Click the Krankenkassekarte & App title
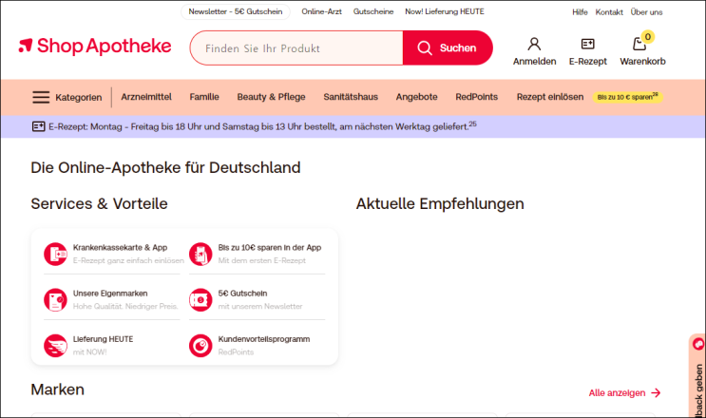This screenshot has width=706, height=418. click(121, 247)
